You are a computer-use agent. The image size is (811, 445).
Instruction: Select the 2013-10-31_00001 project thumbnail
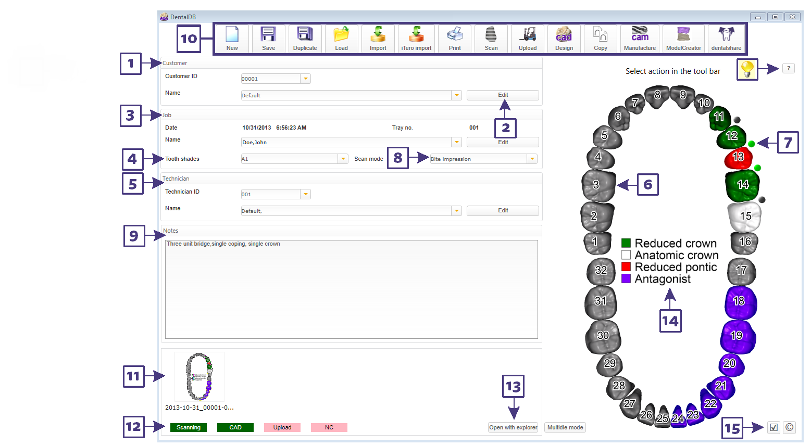(x=199, y=377)
